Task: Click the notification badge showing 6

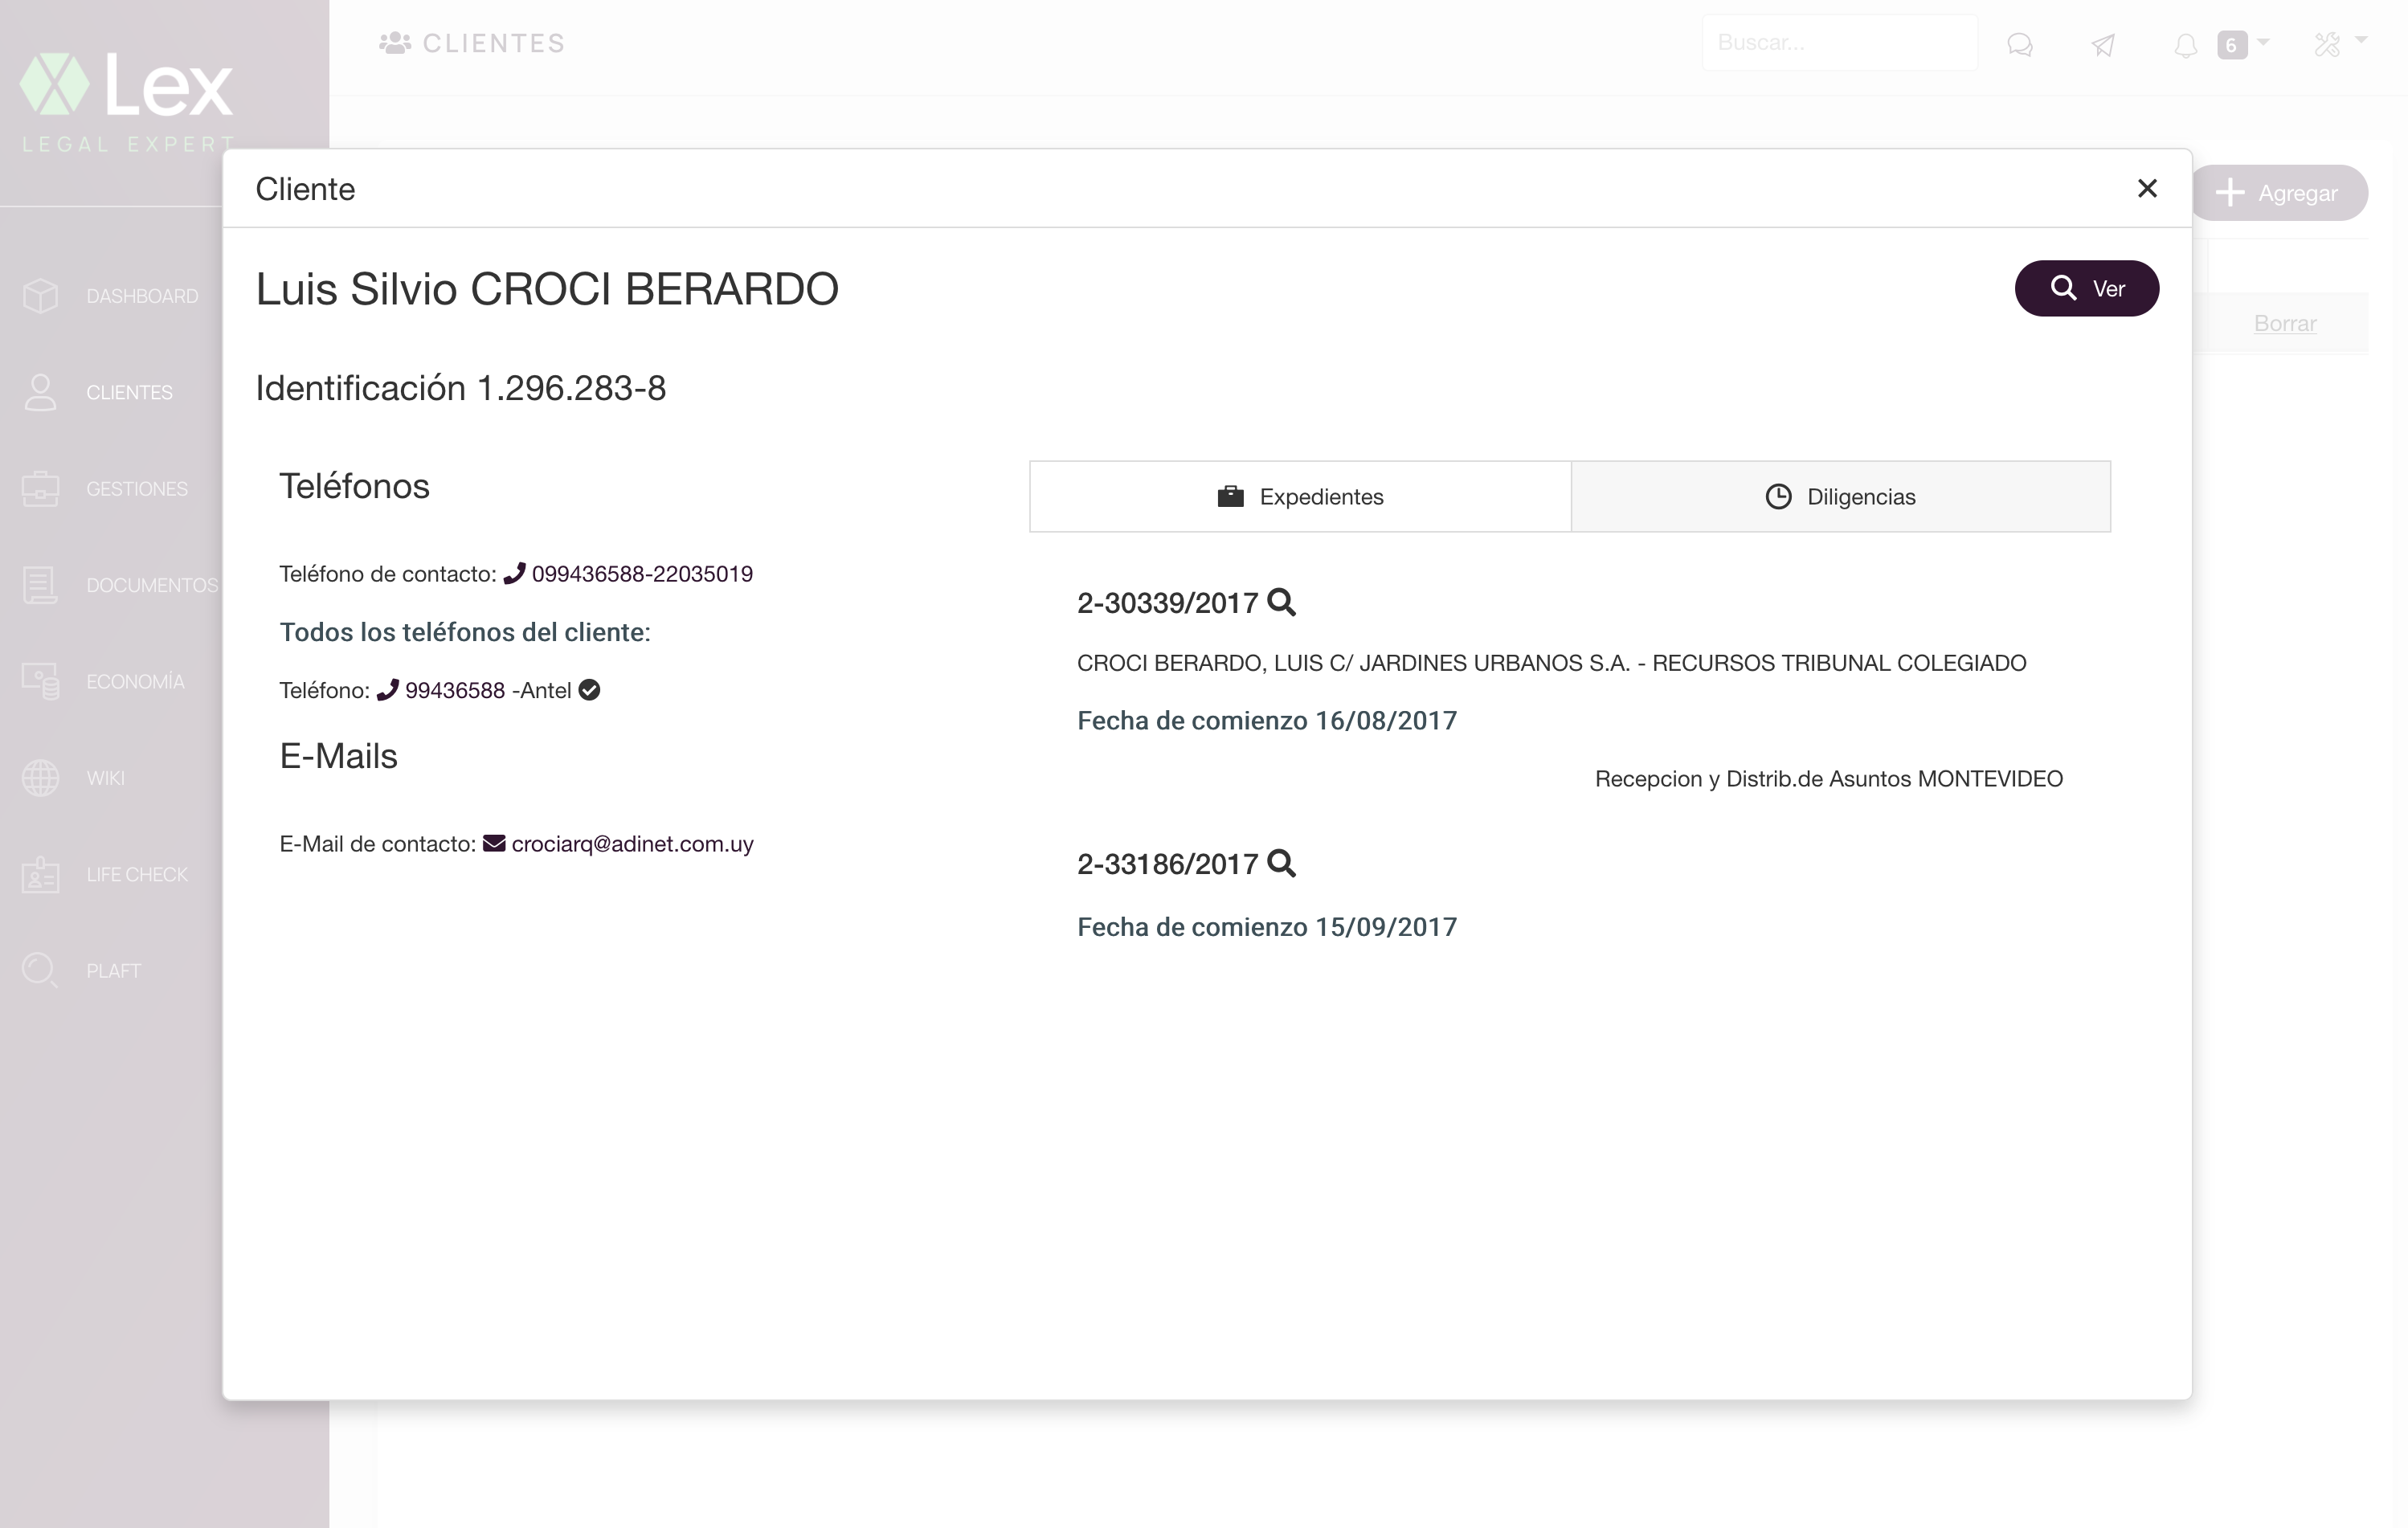Action: (2231, 45)
